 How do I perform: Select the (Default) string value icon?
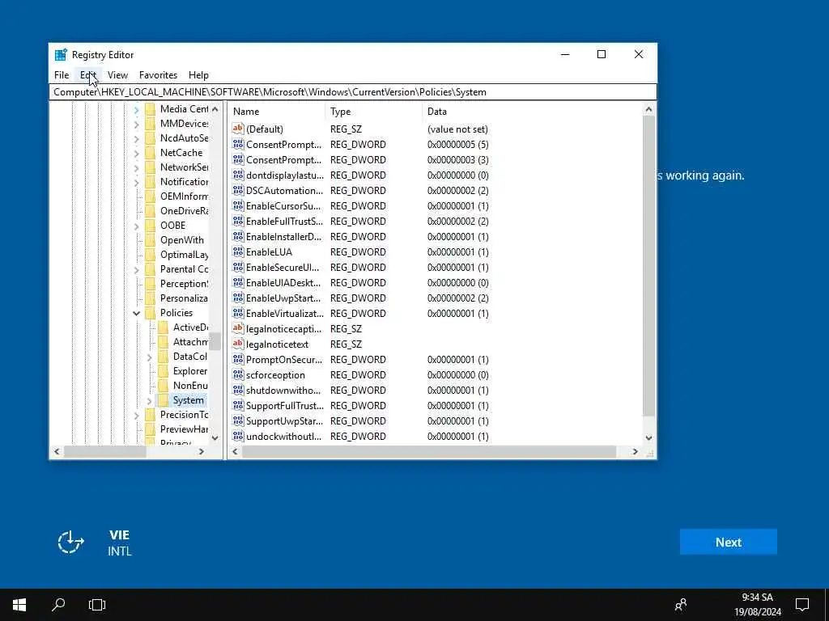(x=238, y=129)
